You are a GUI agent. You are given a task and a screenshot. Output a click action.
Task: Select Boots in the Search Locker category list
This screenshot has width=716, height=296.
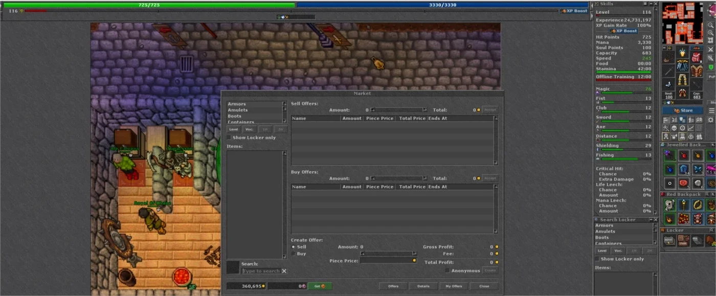point(602,238)
